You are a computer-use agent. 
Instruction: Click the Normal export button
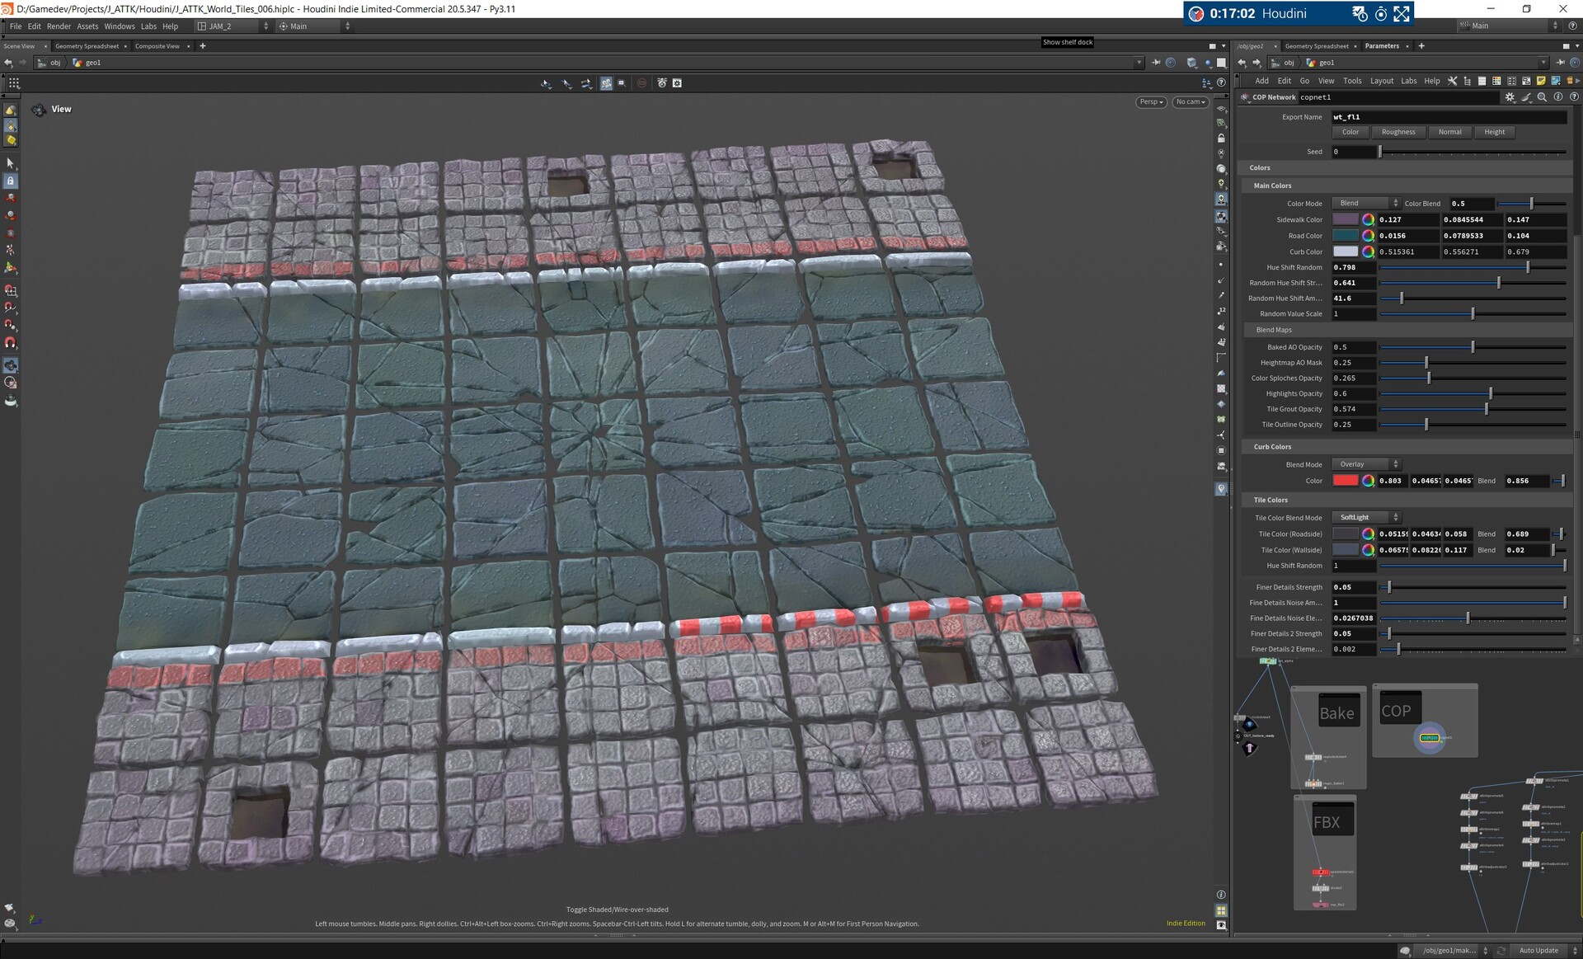(1450, 132)
